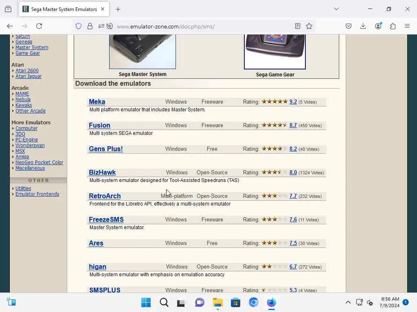Open the FreezeSMS emulator page

point(106,220)
